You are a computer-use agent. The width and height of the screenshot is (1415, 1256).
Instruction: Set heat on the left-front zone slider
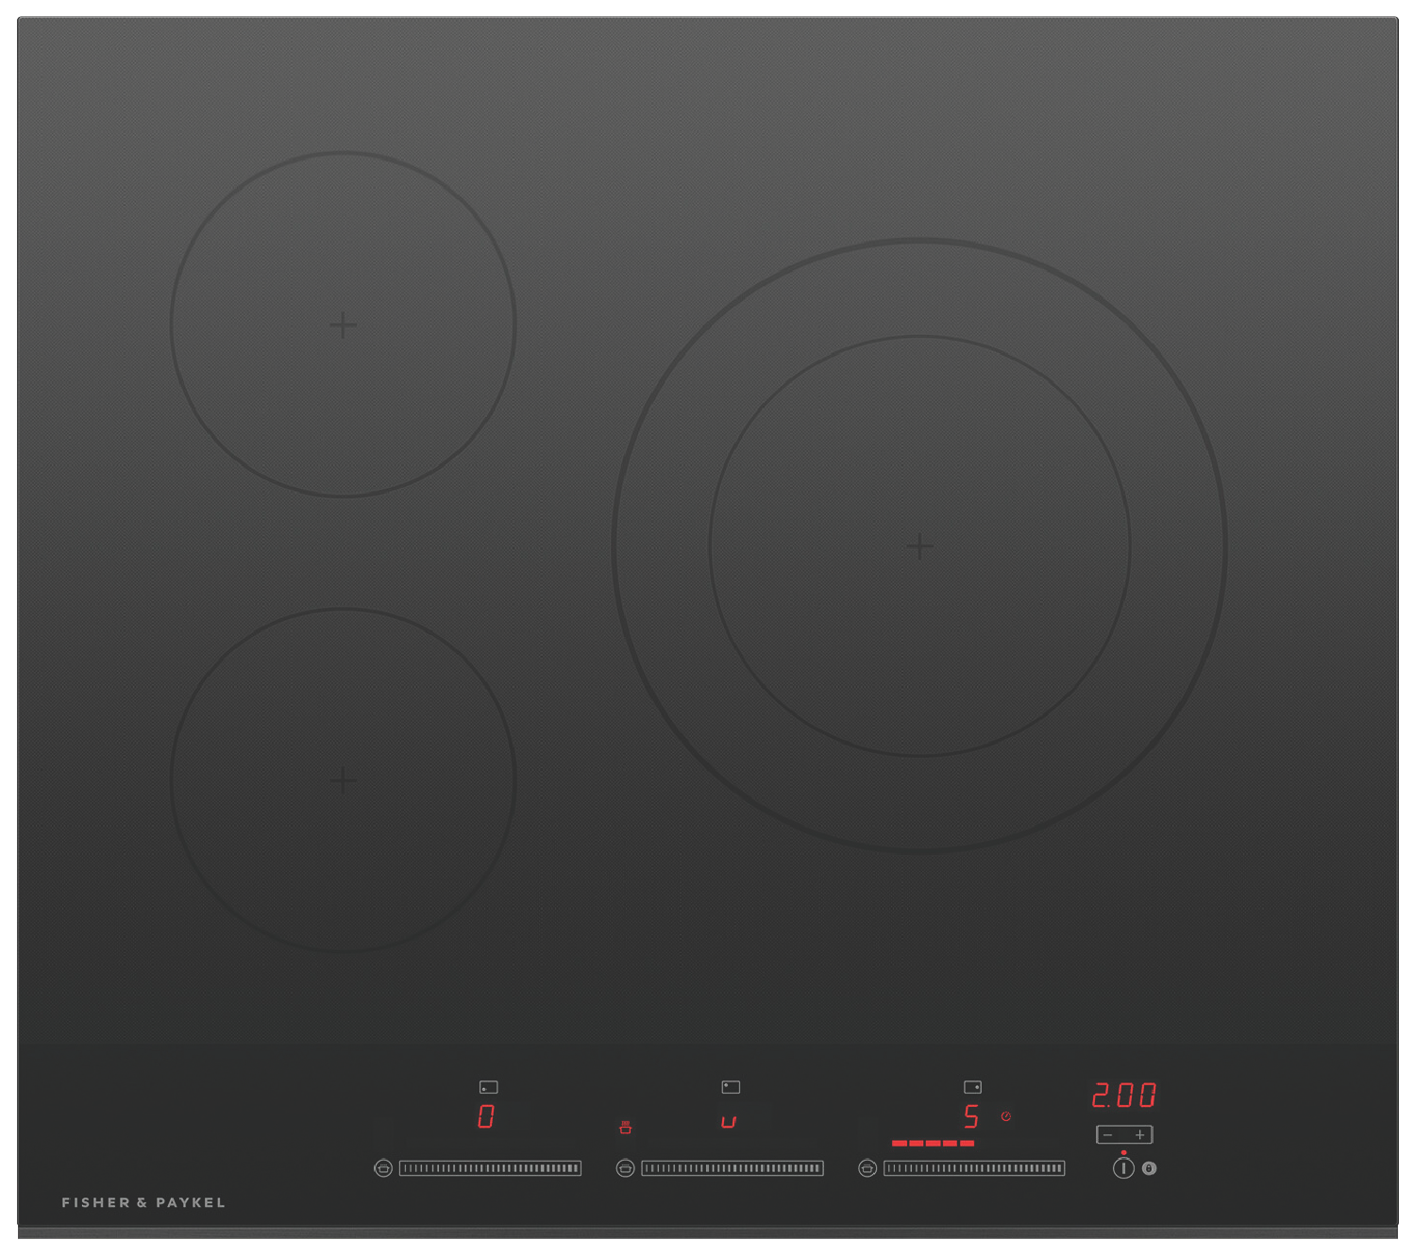[490, 1168]
